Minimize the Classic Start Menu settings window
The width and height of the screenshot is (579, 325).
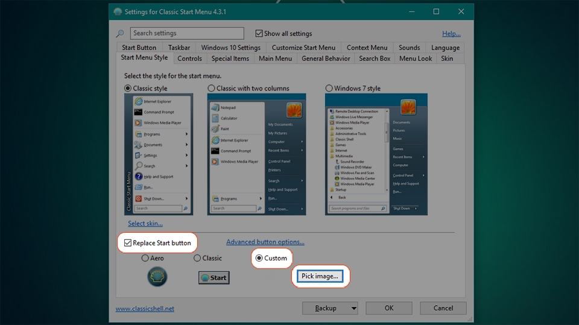412,12
